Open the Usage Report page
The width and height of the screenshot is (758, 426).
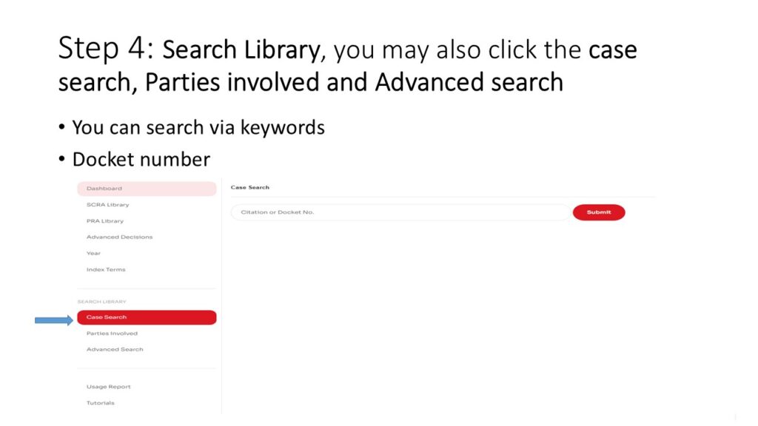coord(108,387)
